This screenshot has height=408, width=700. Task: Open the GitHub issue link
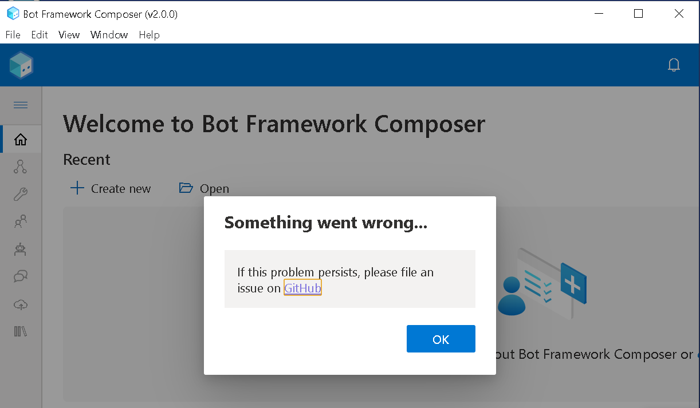302,288
